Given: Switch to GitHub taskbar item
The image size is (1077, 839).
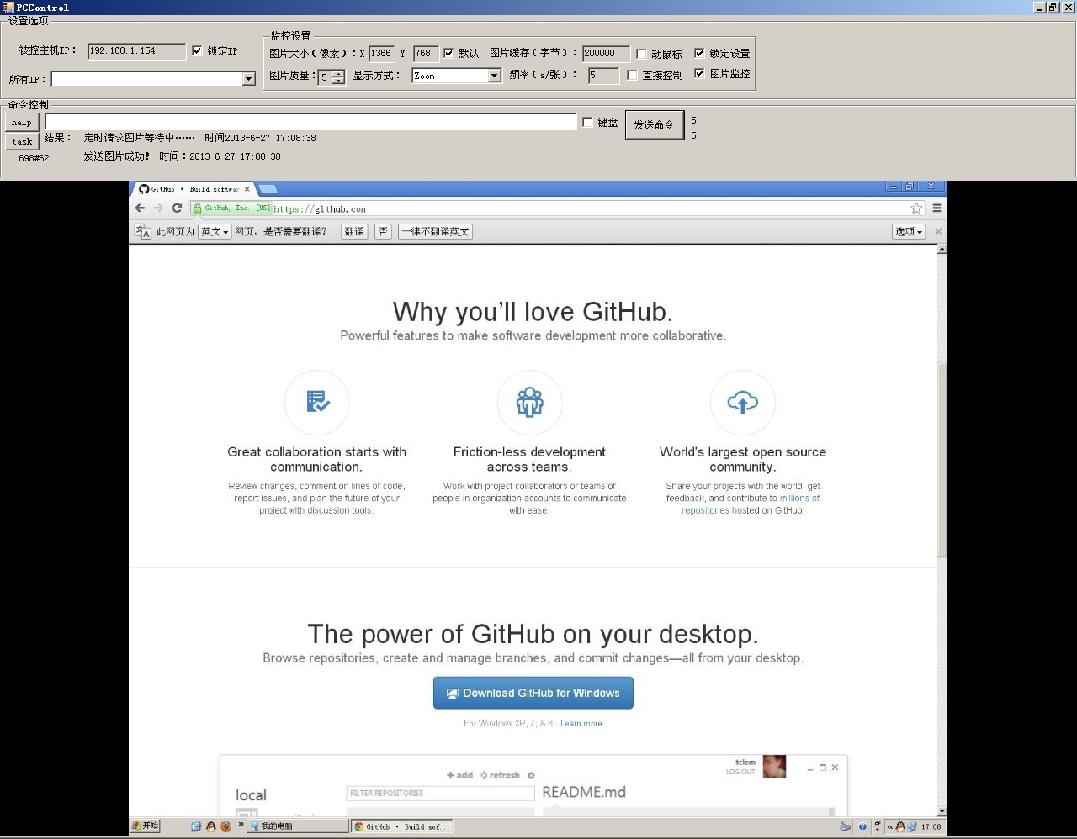Looking at the screenshot, I should tap(401, 826).
